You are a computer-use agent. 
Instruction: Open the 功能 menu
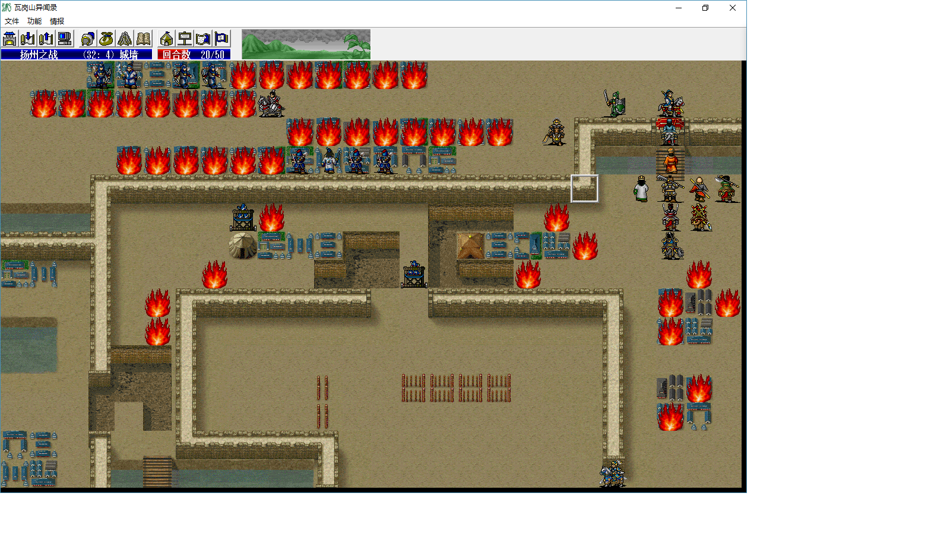[34, 21]
